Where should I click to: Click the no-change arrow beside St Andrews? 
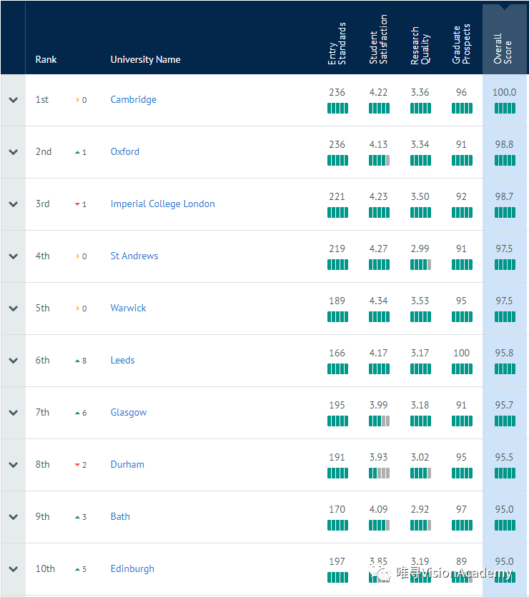click(79, 256)
